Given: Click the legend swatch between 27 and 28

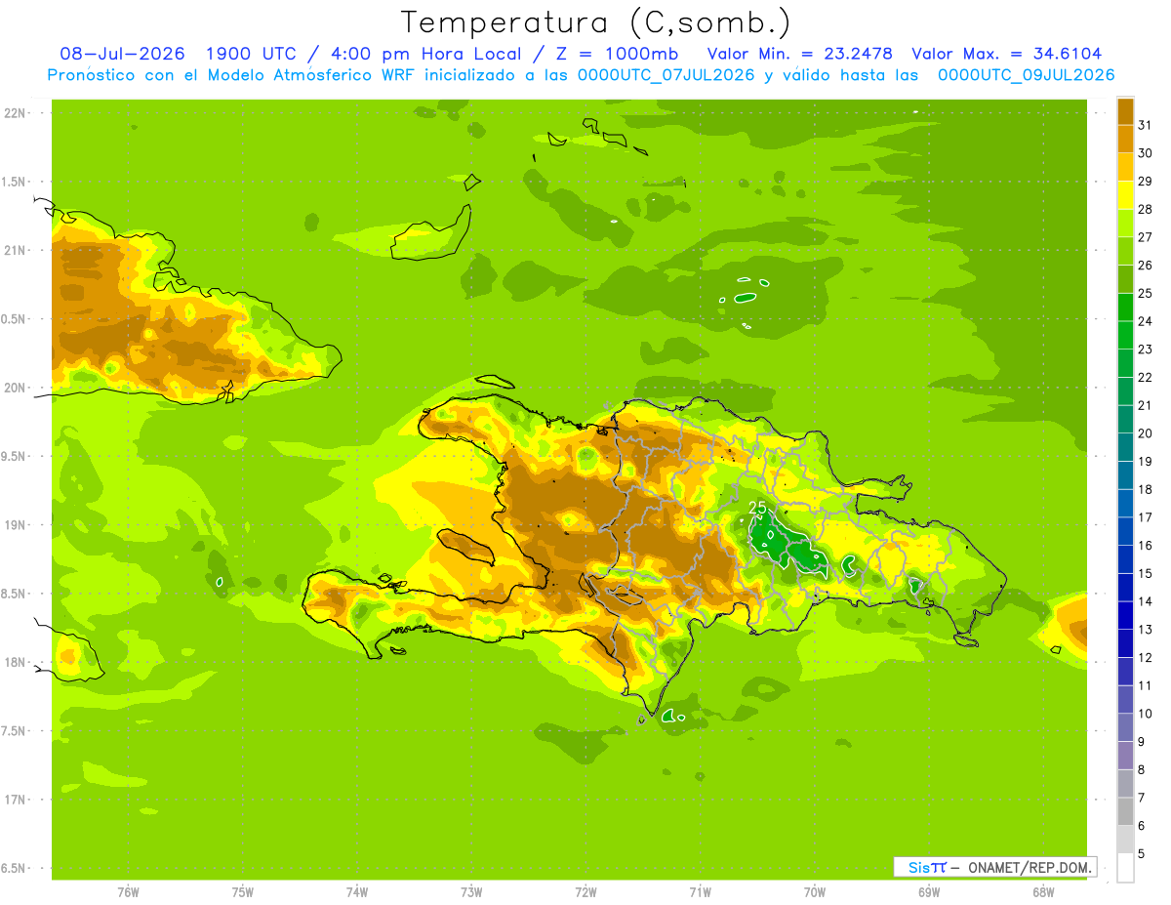Looking at the screenshot, I should [1125, 223].
